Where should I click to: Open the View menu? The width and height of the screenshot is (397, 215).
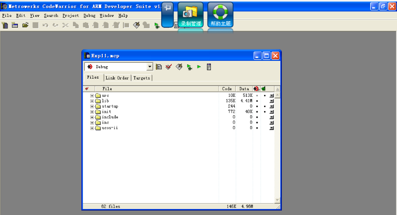pyautogui.click(x=35, y=16)
